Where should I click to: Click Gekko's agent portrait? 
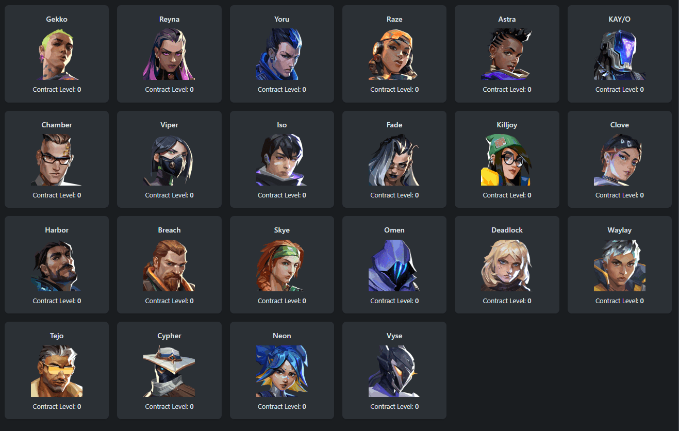[x=57, y=54]
